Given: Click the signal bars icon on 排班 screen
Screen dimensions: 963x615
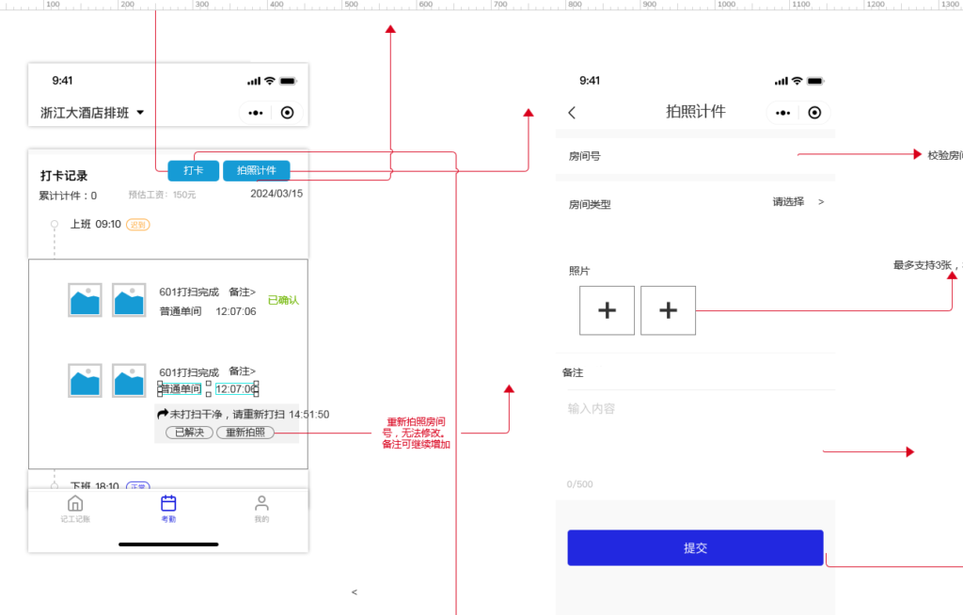Looking at the screenshot, I should click(x=254, y=81).
